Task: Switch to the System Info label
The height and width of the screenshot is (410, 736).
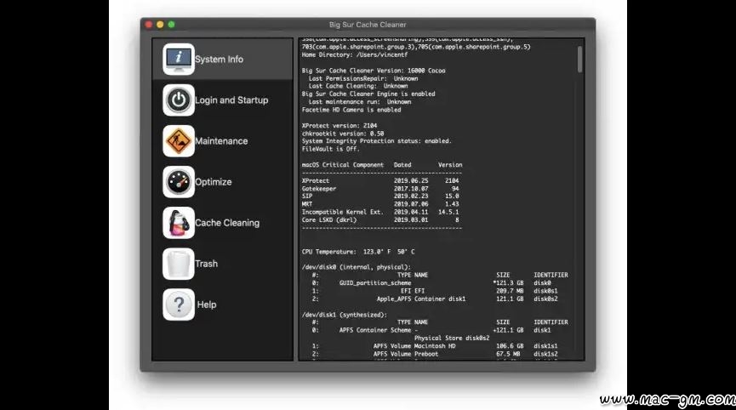Action: [219, 60]
